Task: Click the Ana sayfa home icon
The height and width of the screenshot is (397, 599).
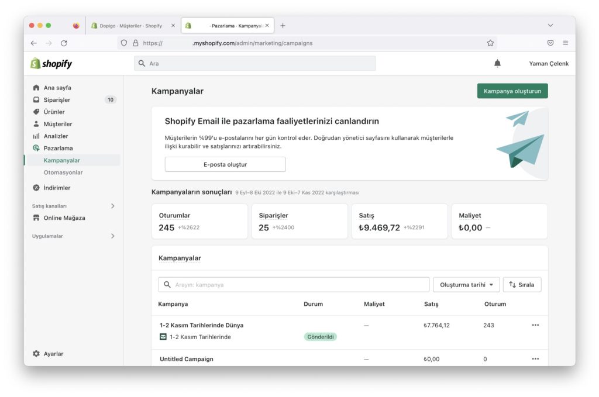Action: [x=36, y=88]
